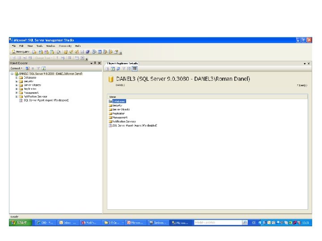Click the Save floppy disk icon
This screenshot has width=322, height=241.
point(82,52)
